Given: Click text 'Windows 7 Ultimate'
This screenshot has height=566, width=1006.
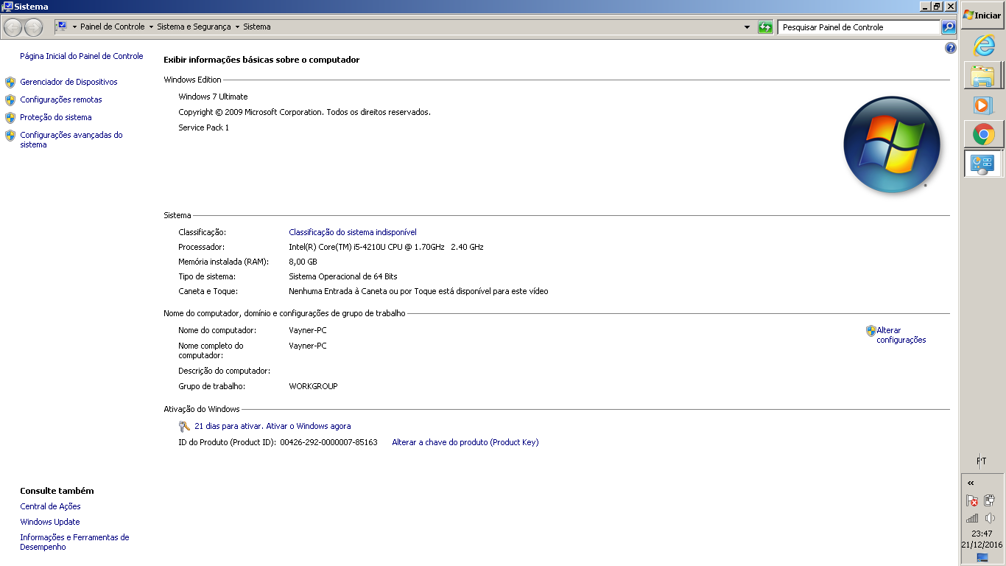Looking at the screenshot, I should point(213,97).
